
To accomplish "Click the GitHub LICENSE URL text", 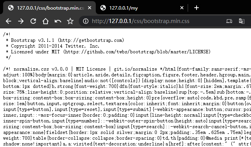I will click(x=137, y=52).
